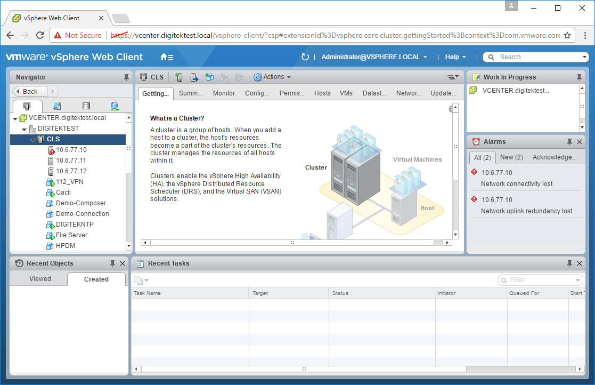Click the Recent Tasks export icon
Screen dimensions: 595x385
point(141,280)
